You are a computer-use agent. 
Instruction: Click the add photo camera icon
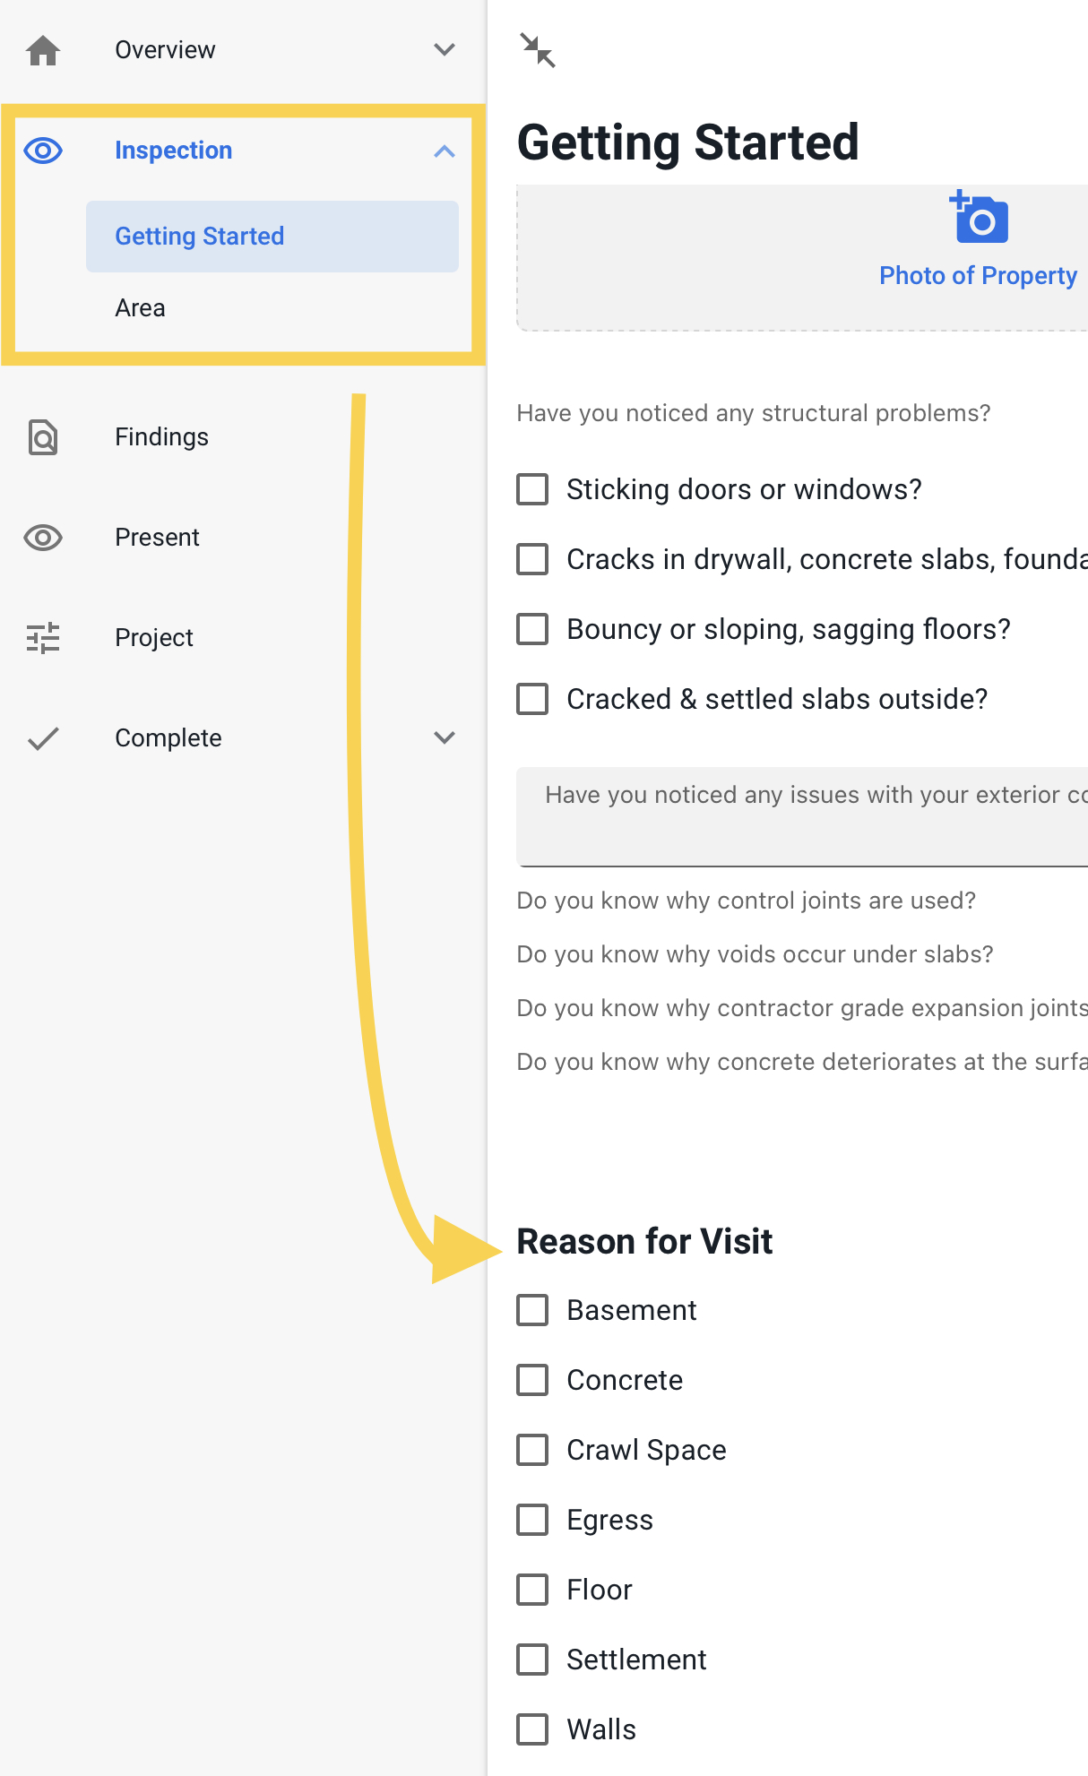[979, 217]
